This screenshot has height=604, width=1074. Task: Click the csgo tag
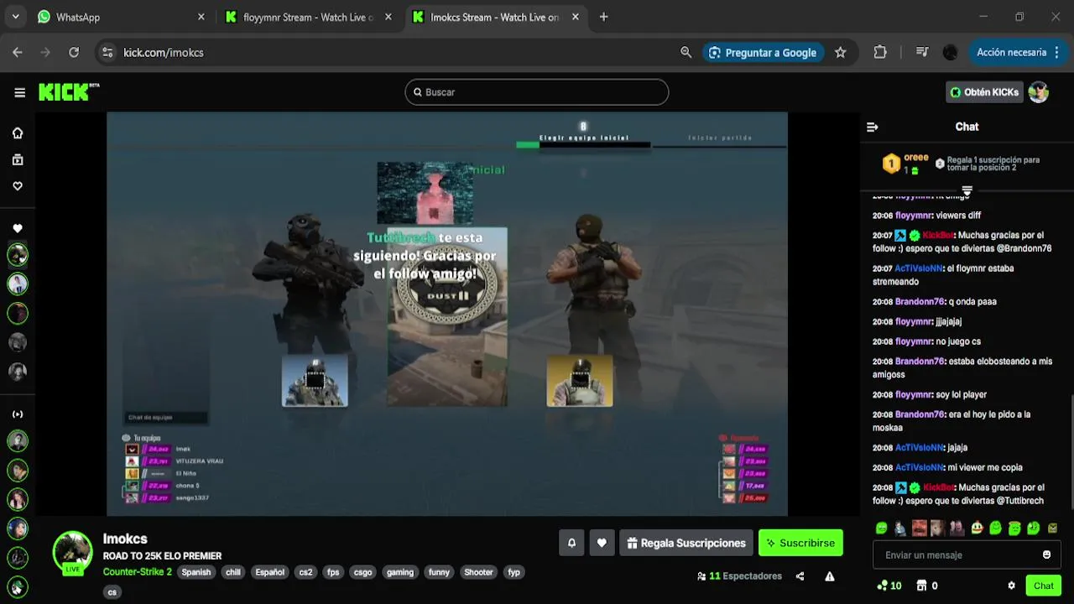tap(362, 572)
